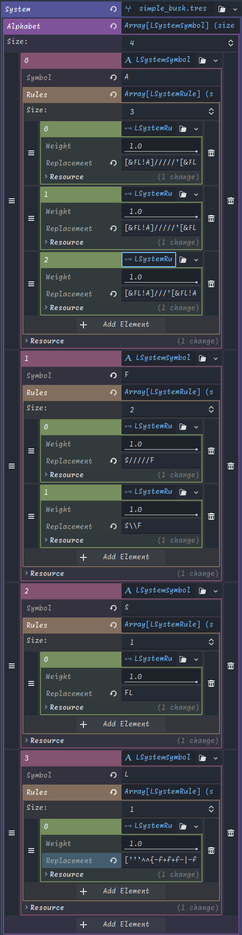Open folder icon beside simple_bush.tres
Screen dimensions: 242x935
[222, 9]
